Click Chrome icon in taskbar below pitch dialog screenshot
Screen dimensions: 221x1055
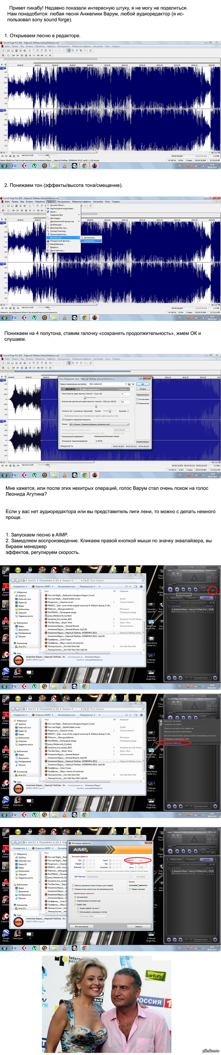click(84, 475)
